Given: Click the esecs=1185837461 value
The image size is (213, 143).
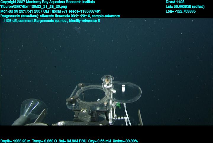Looking at the screenshot, I should click(x=85, y=11).
